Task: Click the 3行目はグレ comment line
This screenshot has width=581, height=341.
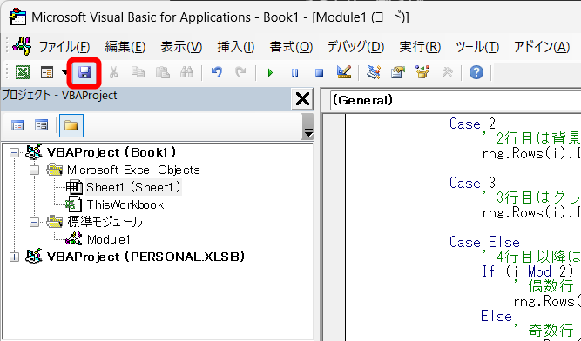Action: 531,197
